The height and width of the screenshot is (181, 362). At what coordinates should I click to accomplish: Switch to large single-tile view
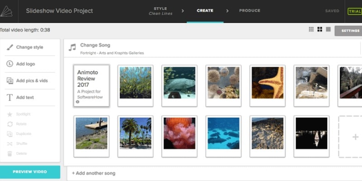328,29
